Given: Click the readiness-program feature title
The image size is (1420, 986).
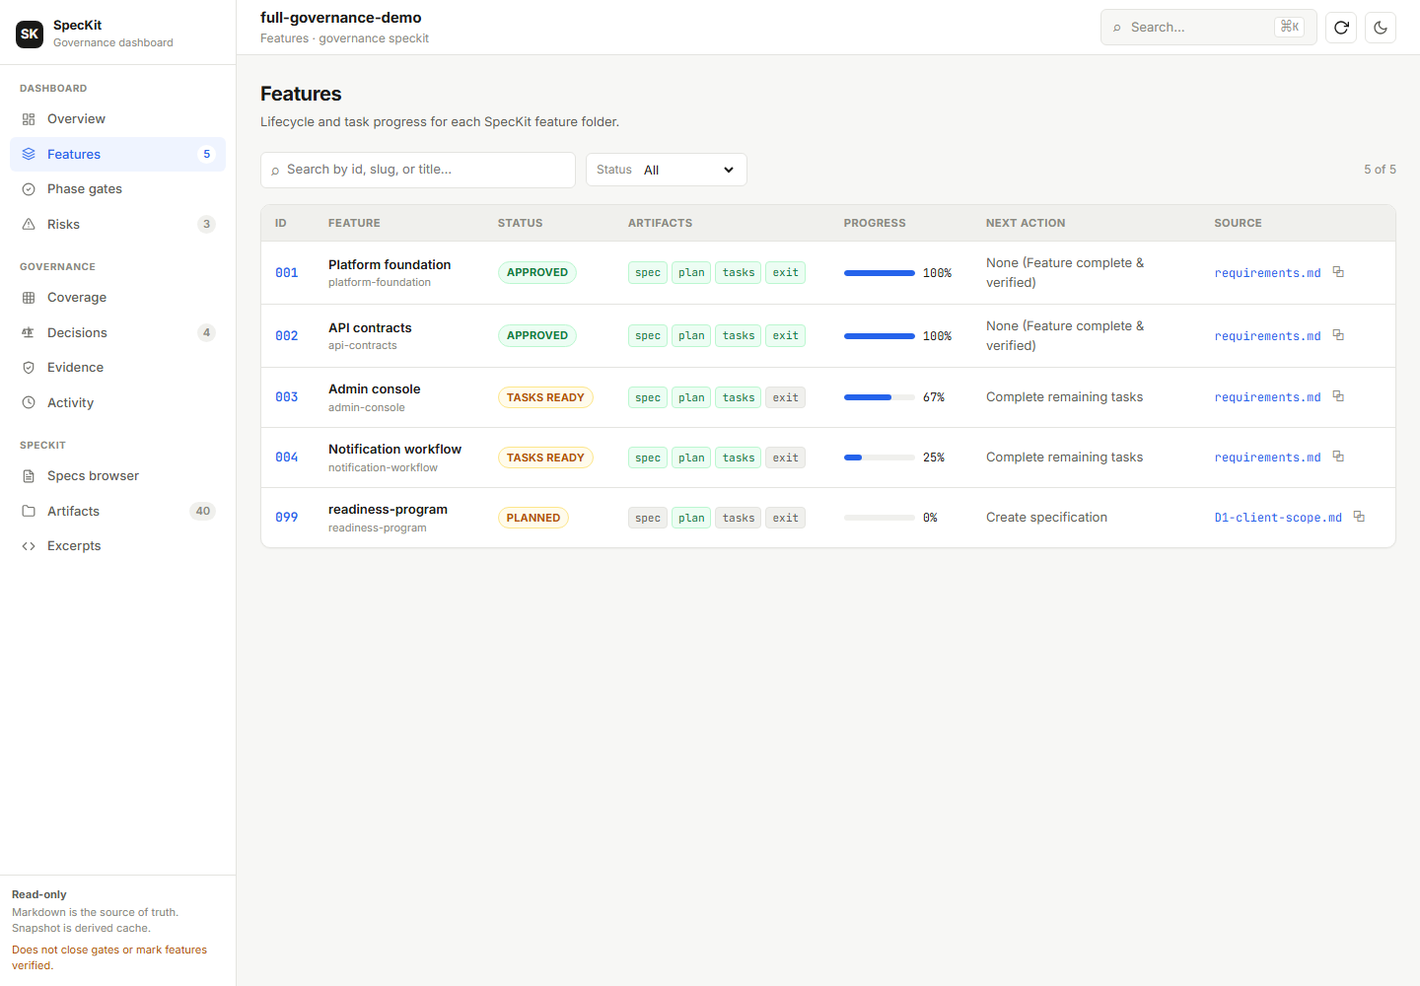Looking at the screenshot, I should tap(388, 510).
